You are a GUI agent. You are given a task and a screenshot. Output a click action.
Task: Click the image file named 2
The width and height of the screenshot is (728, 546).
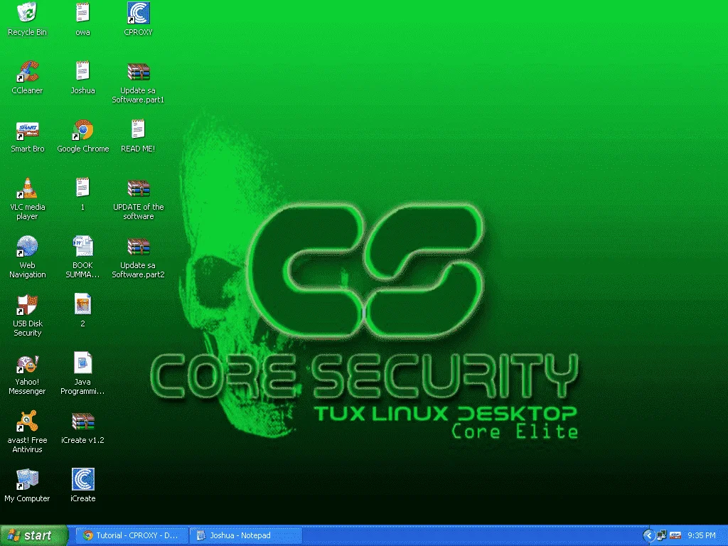click(82, 304)
